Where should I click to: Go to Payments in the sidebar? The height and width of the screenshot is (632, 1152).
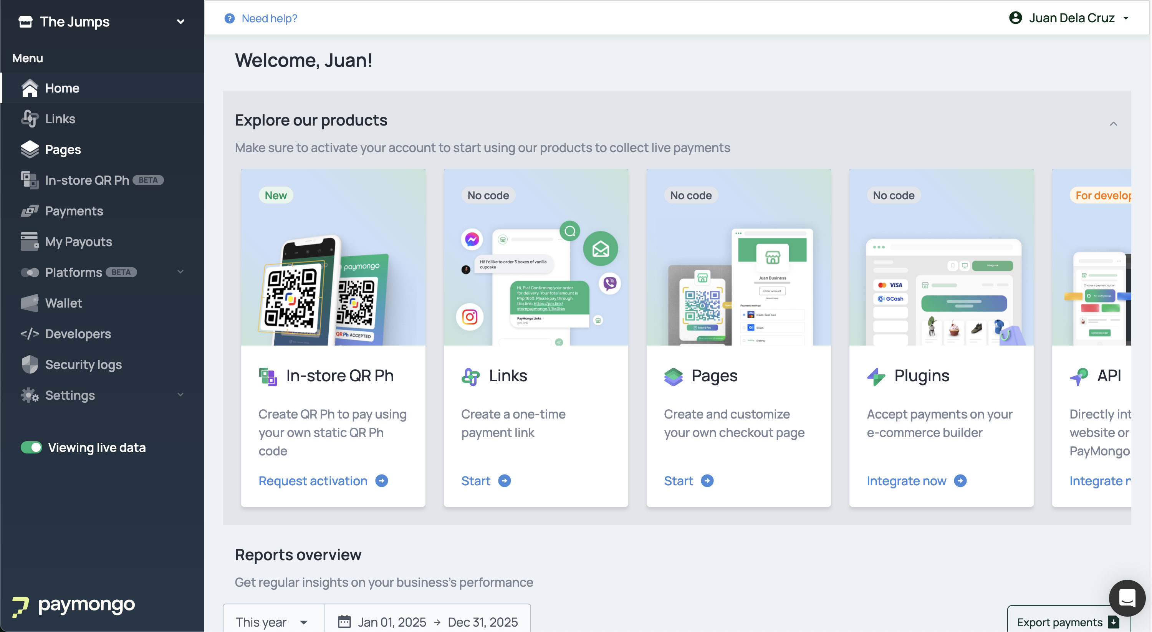[x=103, y=211]
